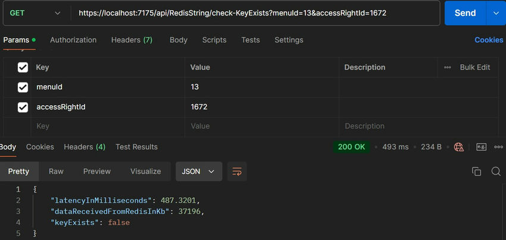
Task: Open the Cookies link
Action: pos(489,40)
